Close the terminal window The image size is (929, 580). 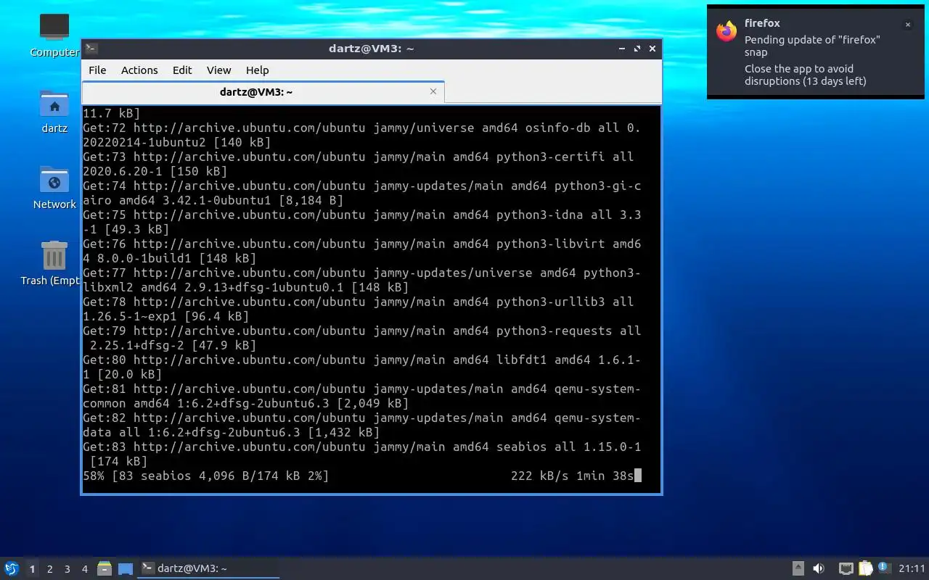[x=652, y=49]
